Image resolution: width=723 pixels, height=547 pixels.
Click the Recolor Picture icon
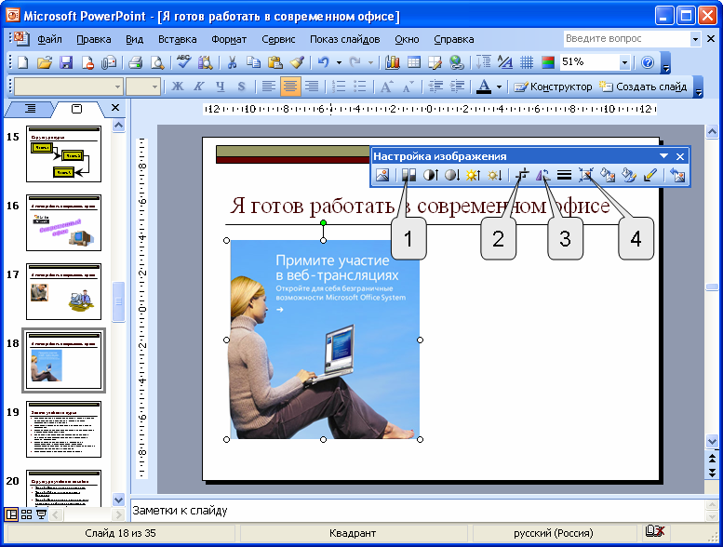coord(608,175)
